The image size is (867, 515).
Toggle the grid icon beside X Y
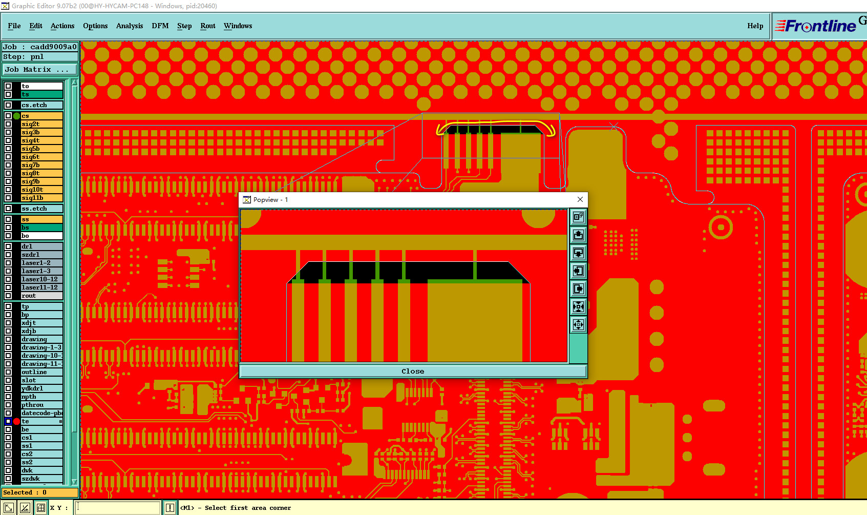click(41, 508)
